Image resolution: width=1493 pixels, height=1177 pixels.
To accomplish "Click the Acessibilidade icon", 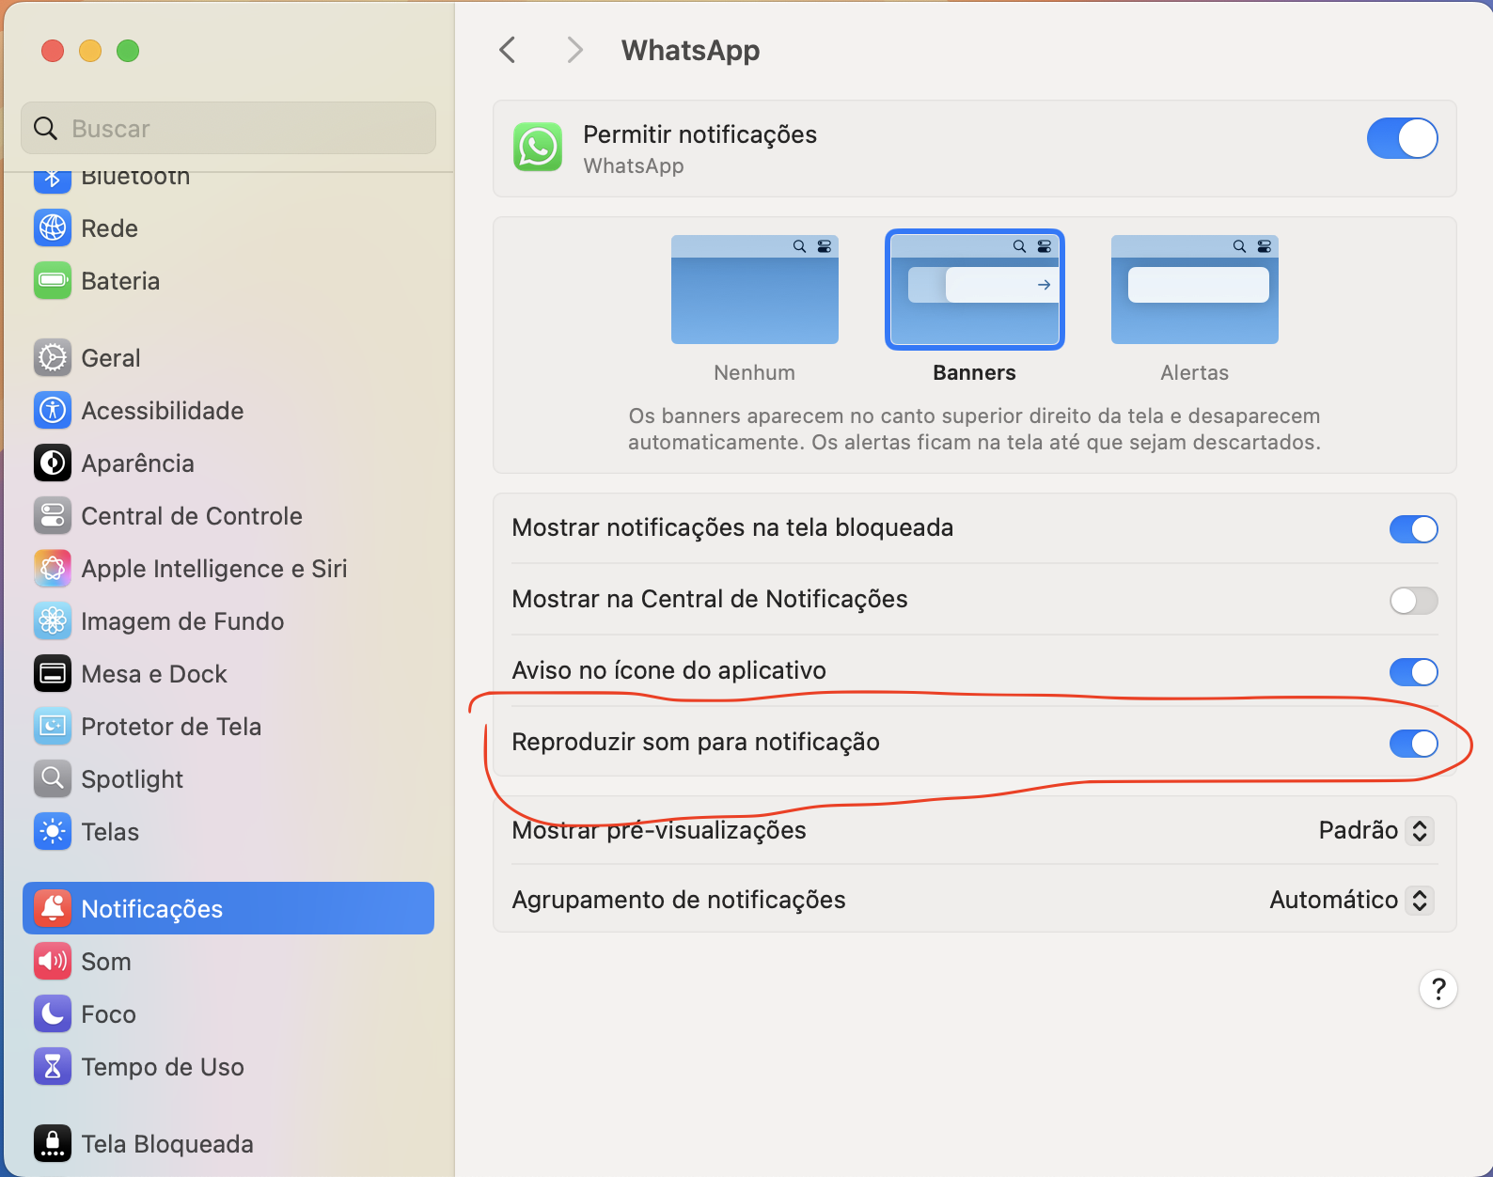I will [x=53, y=410].
